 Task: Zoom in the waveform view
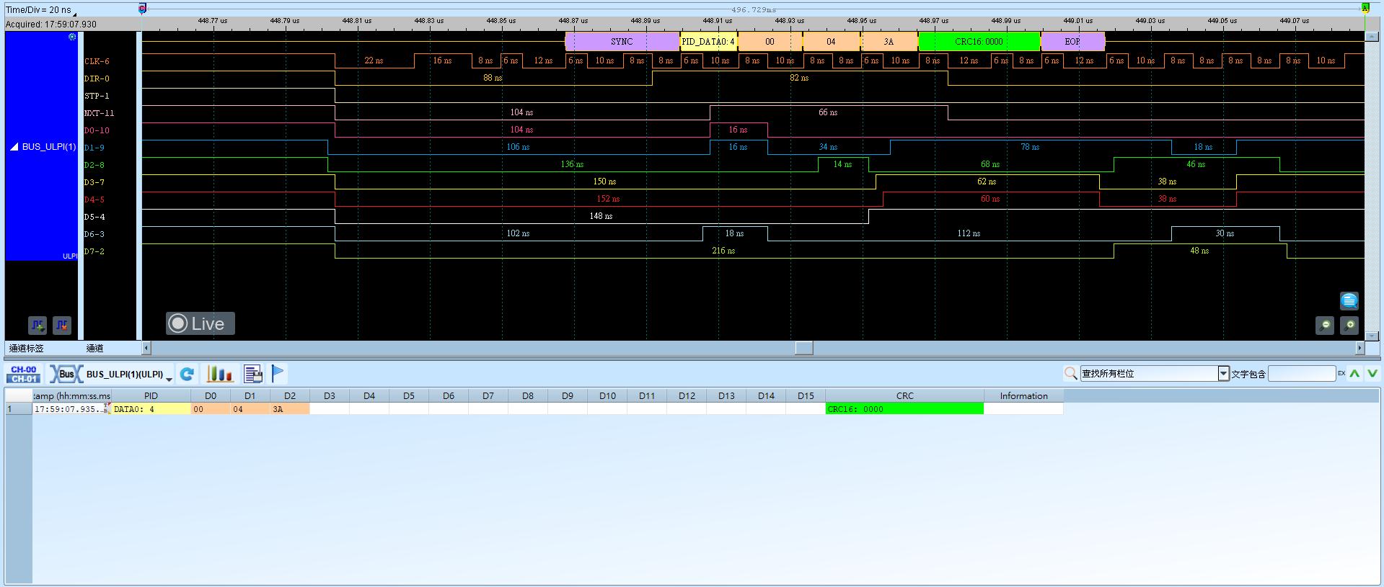point(1349,326)
